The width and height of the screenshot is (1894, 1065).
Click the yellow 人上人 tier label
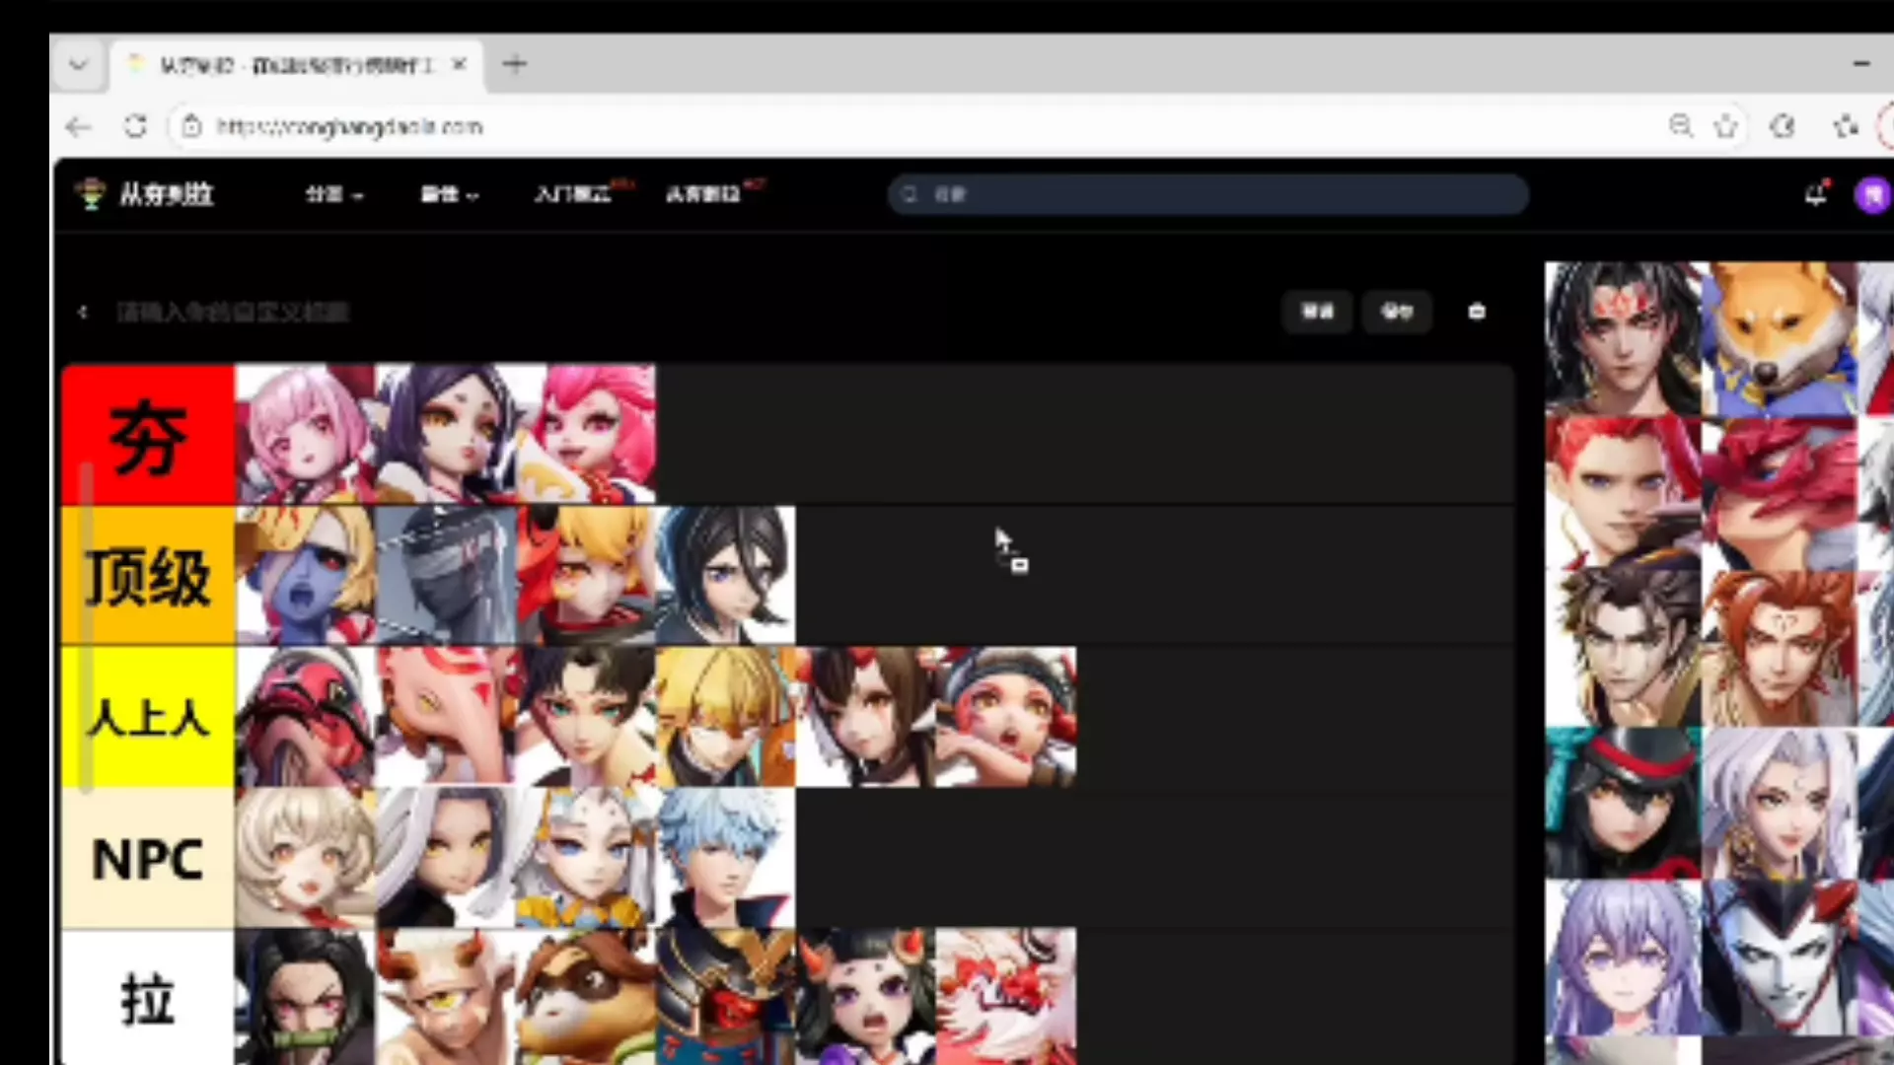(x=148, y=717)
